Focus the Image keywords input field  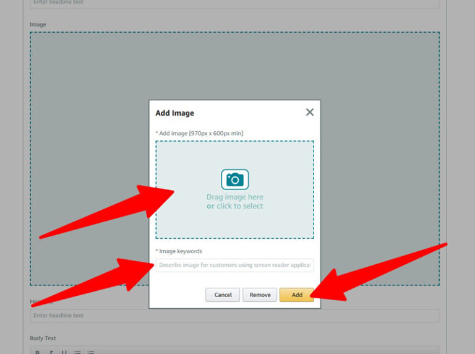pyautogui.click(x=235, y=265)
